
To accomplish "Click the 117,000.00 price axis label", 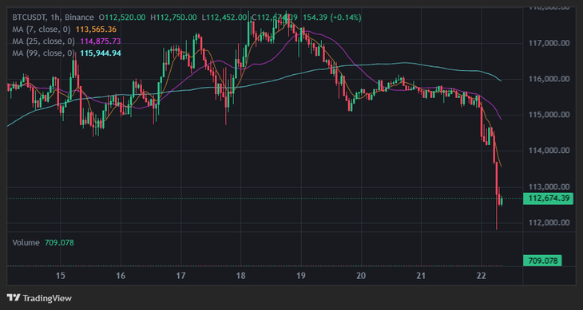I will pyautogui.click(x=549, y=43).
